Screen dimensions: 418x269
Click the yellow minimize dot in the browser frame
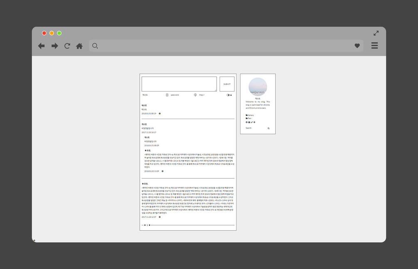pyautogui.click(x=52, y=33)
